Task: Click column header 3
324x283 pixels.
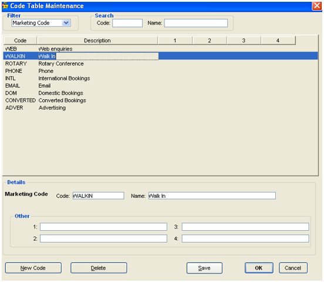Action: click(x=244, y=41)
